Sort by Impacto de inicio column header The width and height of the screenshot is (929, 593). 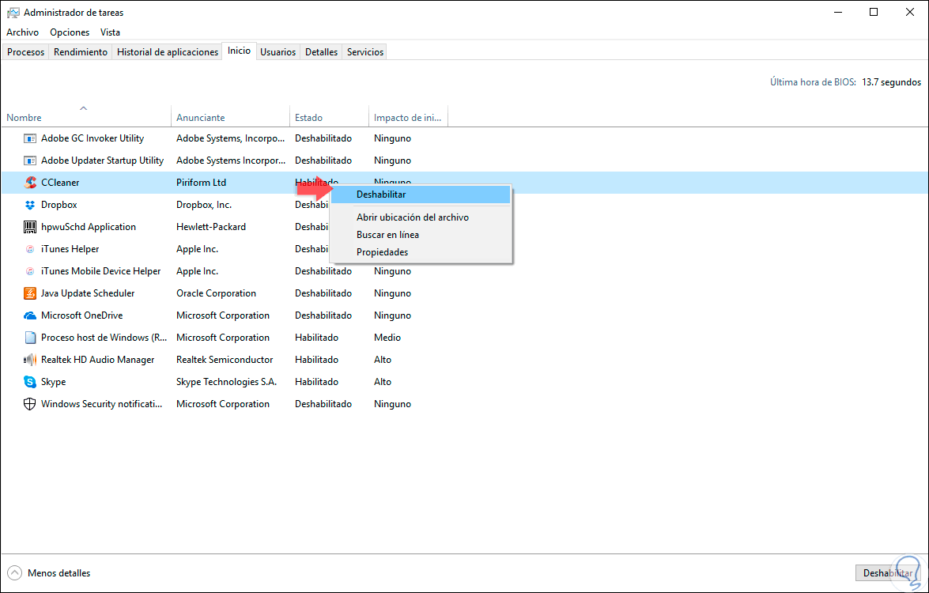pos(408,117)
